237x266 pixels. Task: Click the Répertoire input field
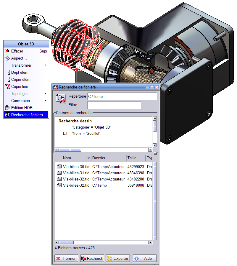tap(122, 96)
